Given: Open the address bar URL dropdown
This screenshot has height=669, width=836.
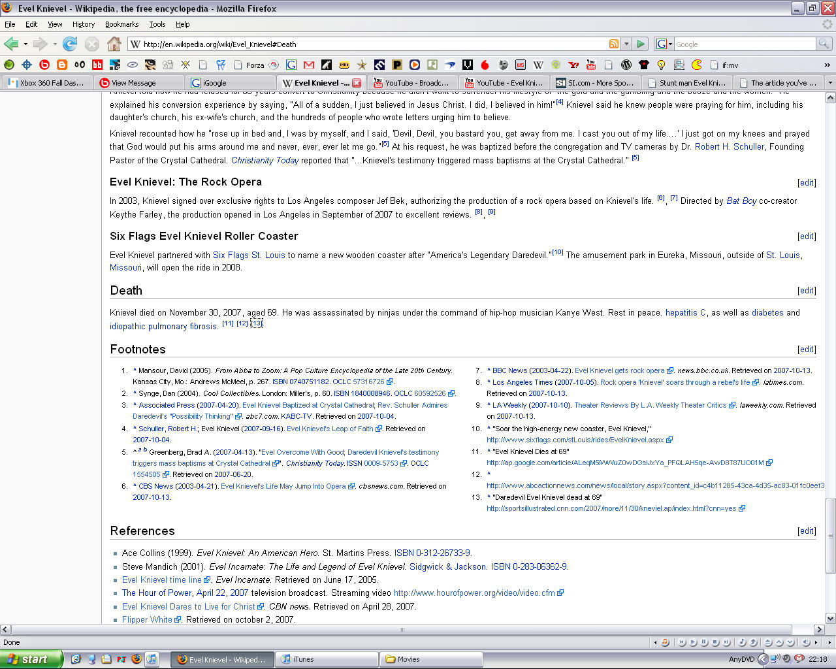Looking at the screenshot, I should coord(626,44).
